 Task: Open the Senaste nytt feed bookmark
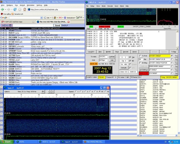coord(17,14)
